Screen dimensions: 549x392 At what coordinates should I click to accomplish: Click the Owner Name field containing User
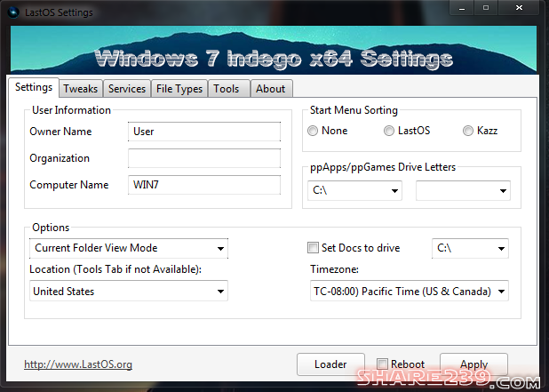pos(204,132)
